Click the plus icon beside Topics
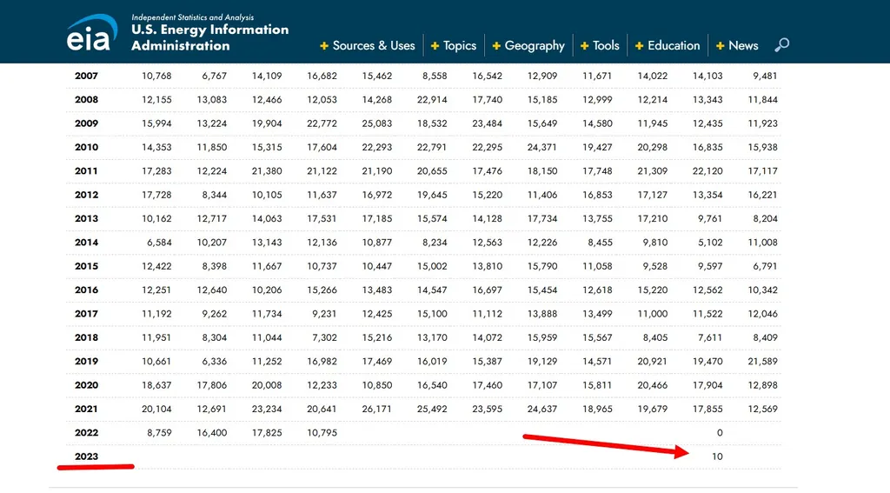The height and width of the screenshot is (493, 890). (435, 46)
